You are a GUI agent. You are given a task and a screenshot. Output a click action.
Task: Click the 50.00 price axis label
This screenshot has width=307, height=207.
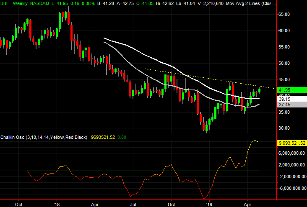tap(284, 63)
